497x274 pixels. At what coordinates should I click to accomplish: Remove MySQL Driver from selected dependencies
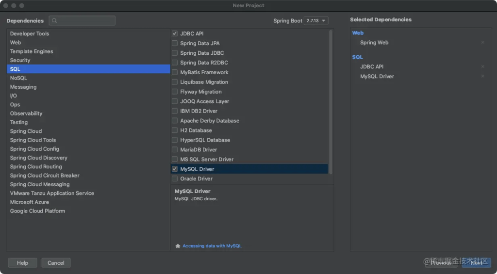click(x=482, y=77)
